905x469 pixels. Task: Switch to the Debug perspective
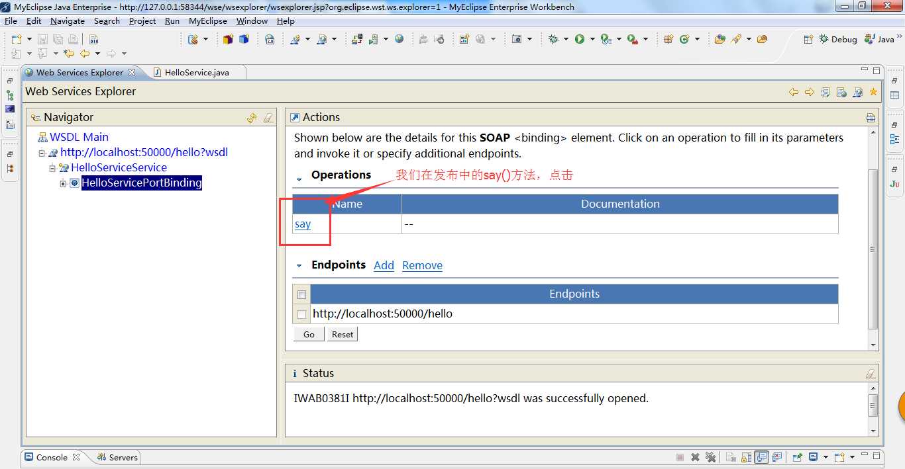click(838, 39)
